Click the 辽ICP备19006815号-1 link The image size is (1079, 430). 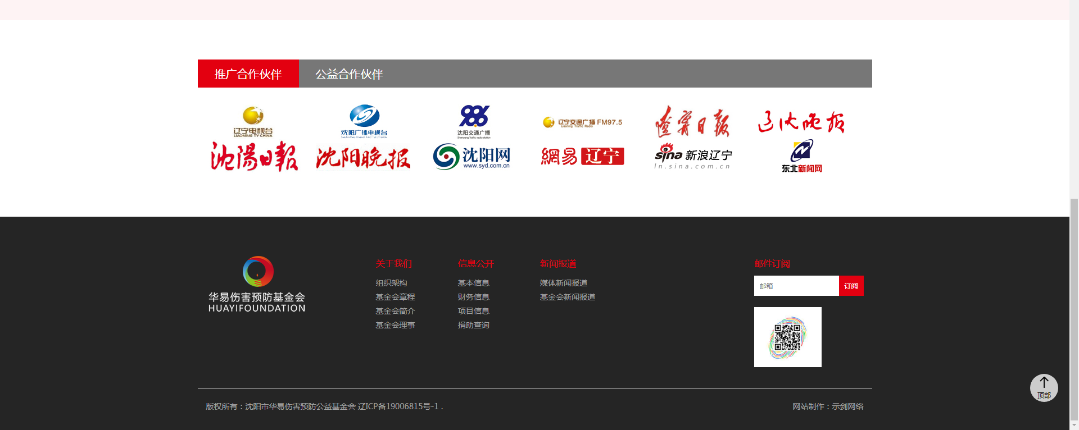point(398,406)
